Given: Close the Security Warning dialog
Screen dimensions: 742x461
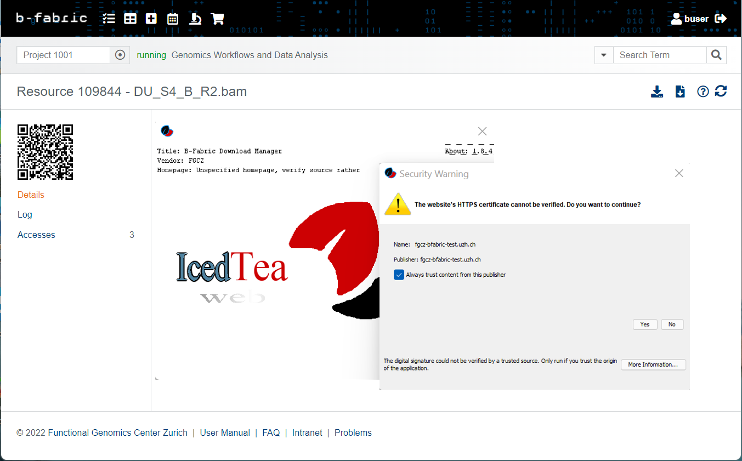Looking at the screenshot, I should 679,173.
